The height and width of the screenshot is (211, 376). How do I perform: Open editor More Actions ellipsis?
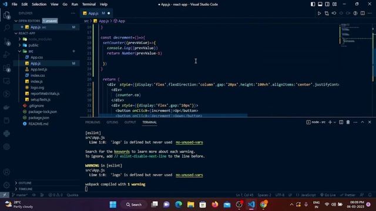370,13
